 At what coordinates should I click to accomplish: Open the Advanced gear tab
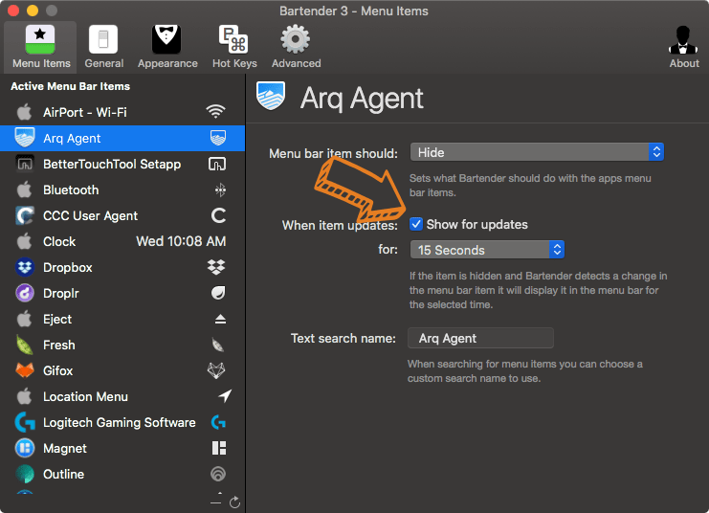[x=296, y=47]
